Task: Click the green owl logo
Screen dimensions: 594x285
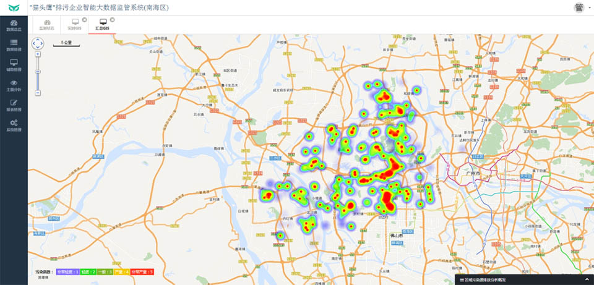Action: (14, 7)
